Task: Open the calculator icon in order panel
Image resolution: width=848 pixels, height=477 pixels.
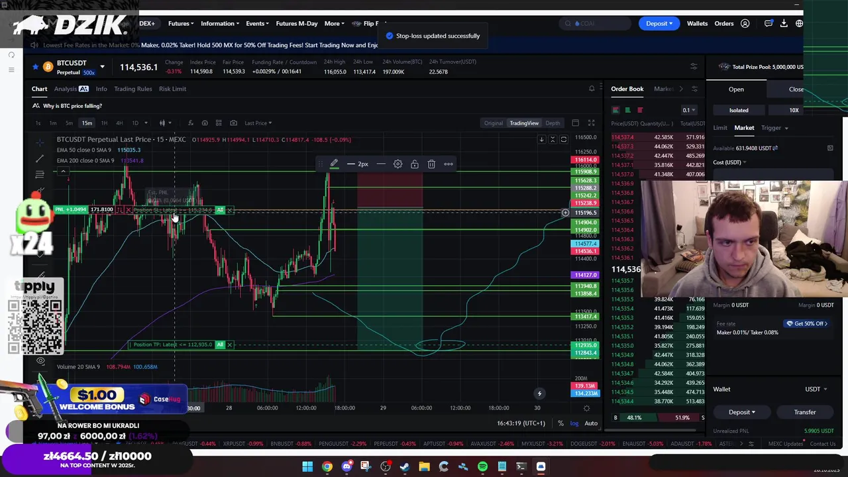Action: pos(830,148)
